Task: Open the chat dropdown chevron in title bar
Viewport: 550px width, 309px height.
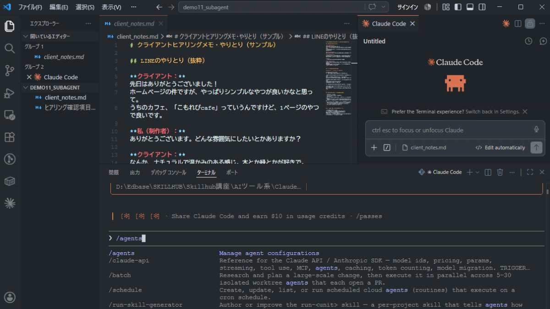Action: (383, 7)
